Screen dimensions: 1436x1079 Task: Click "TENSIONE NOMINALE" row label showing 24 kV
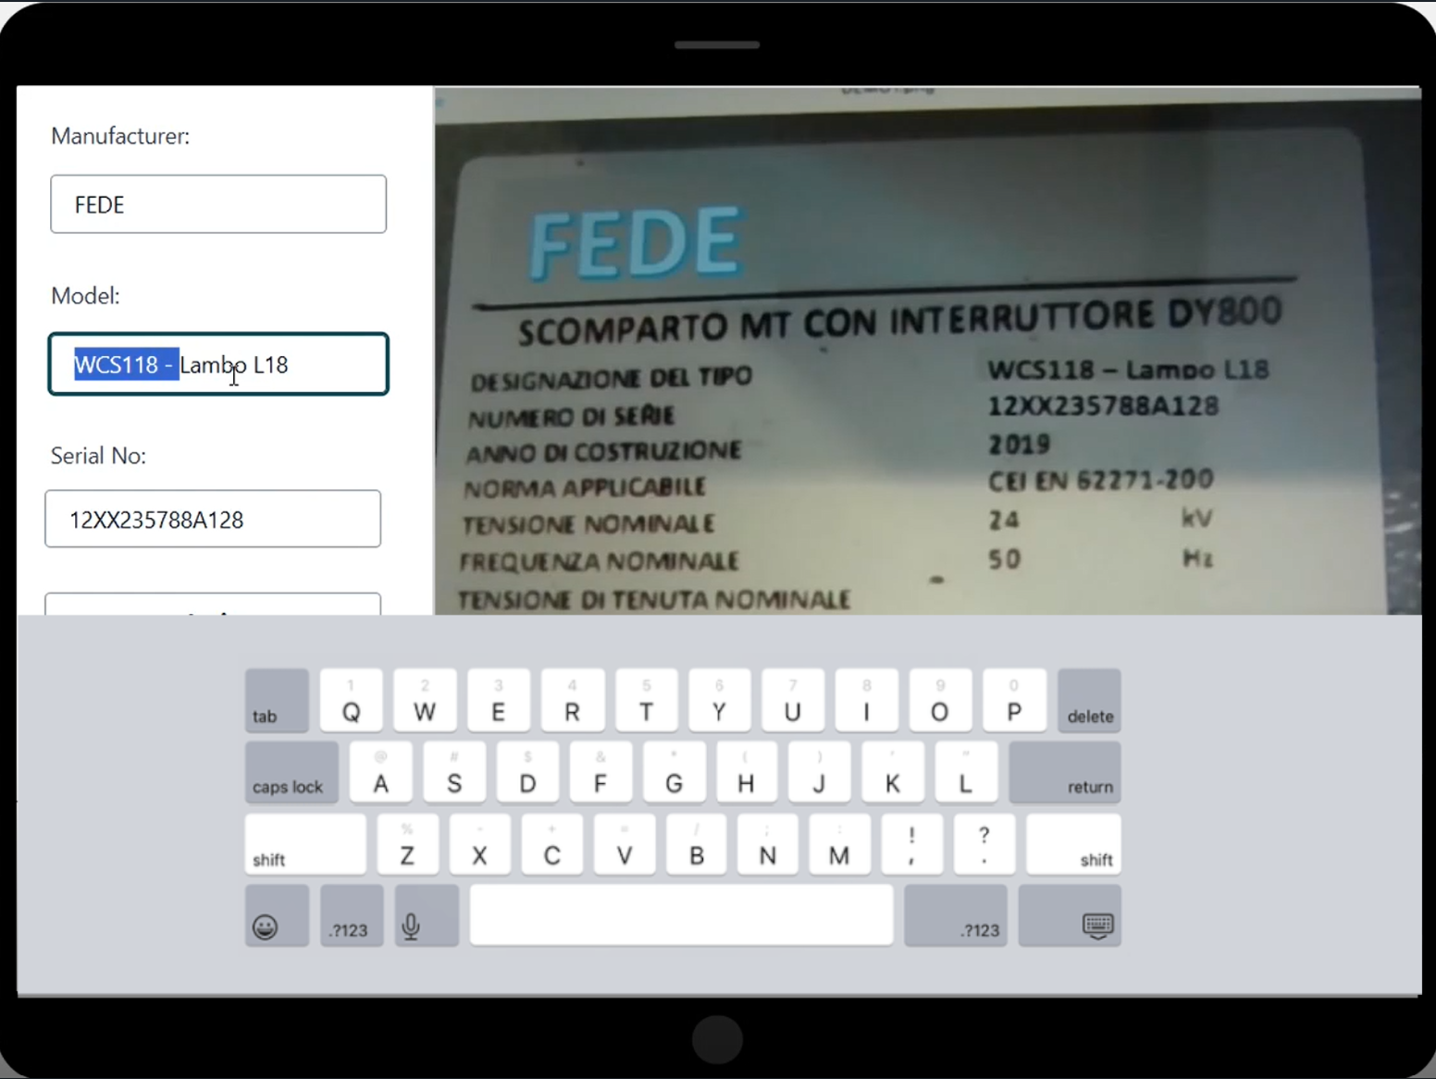click(x=588, y=524)
